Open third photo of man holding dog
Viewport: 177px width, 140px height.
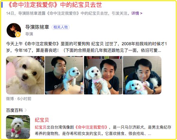(x=103, y=75)
